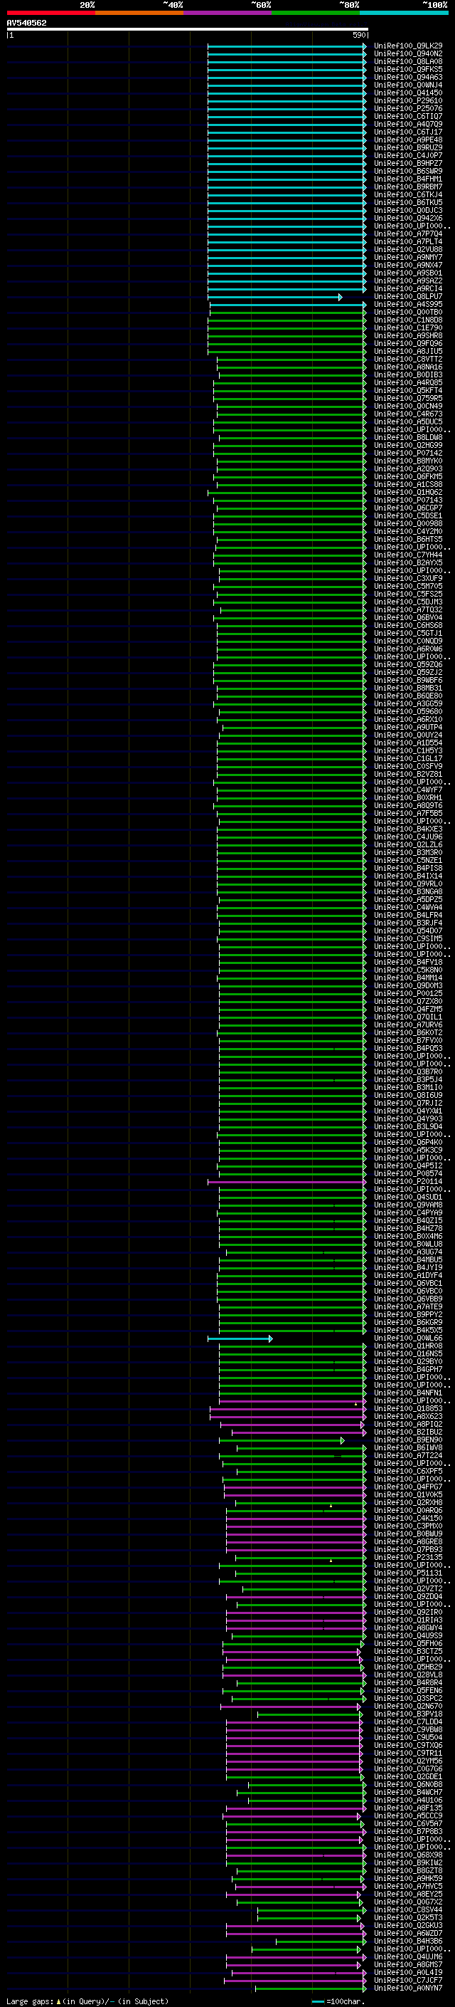Open hit UniRef100_P25076
Image resolution: width=455 pixels, height=2007 pixels.
[408, 108]
